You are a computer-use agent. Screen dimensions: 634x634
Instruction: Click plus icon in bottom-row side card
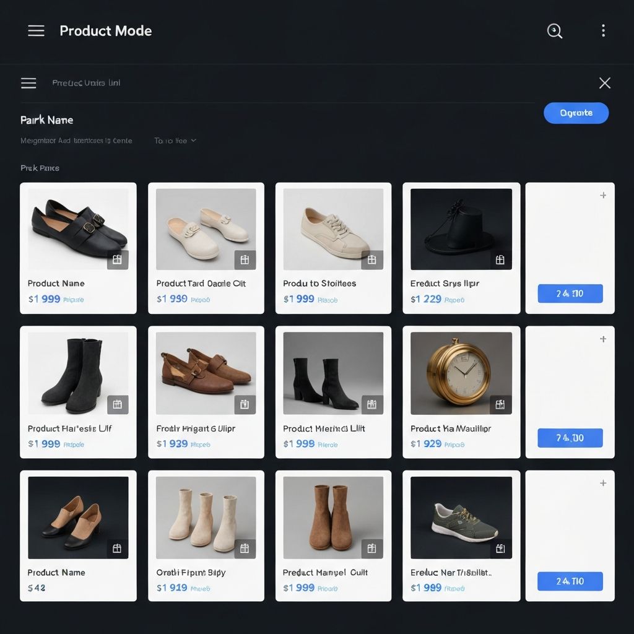click(x=603, y=483)
